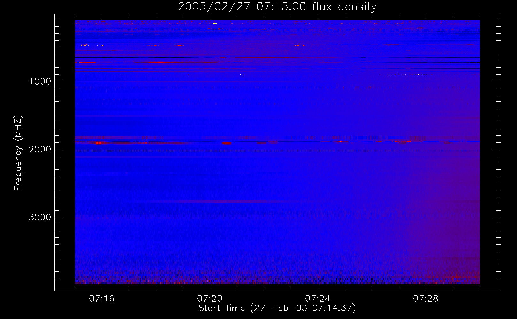
Task: Click the 07:24 time axis label
Action: [x=318, y=299]
